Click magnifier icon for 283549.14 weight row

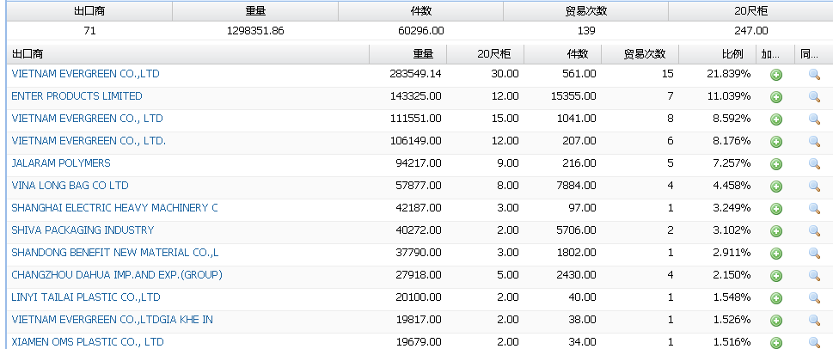pyautogui.click(x=814, y=75)
